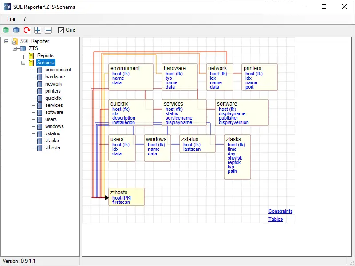Image resolution: width=355 pixels, height=266 pixels.
Task: Click the hardware table icon in tree
Action: (39, 77)
